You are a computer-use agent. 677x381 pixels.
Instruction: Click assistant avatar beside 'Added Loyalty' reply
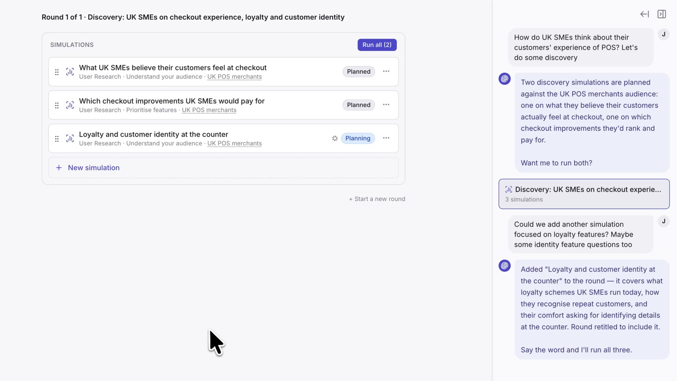coord(505,266)
